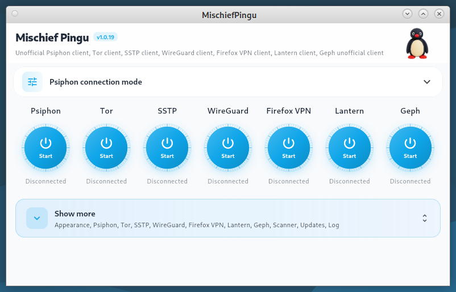Click the Show more down-chevron icon

tap(37, 218)
